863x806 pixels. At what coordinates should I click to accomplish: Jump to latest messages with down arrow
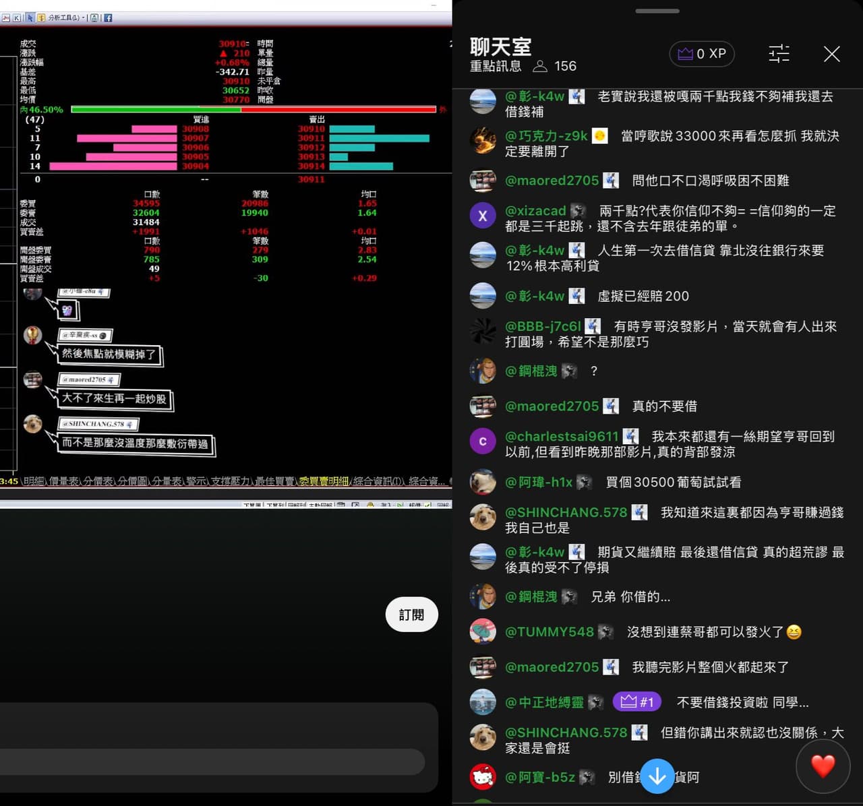(657, 776)
